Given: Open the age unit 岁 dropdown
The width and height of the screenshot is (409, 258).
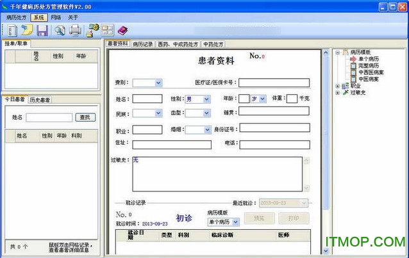Looking at the screenshot, I should pos(263,99).
